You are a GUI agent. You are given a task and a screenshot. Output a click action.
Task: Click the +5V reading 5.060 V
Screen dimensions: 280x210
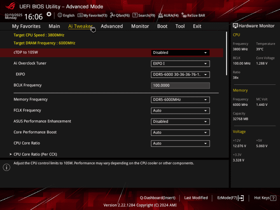tap(261, 146)
